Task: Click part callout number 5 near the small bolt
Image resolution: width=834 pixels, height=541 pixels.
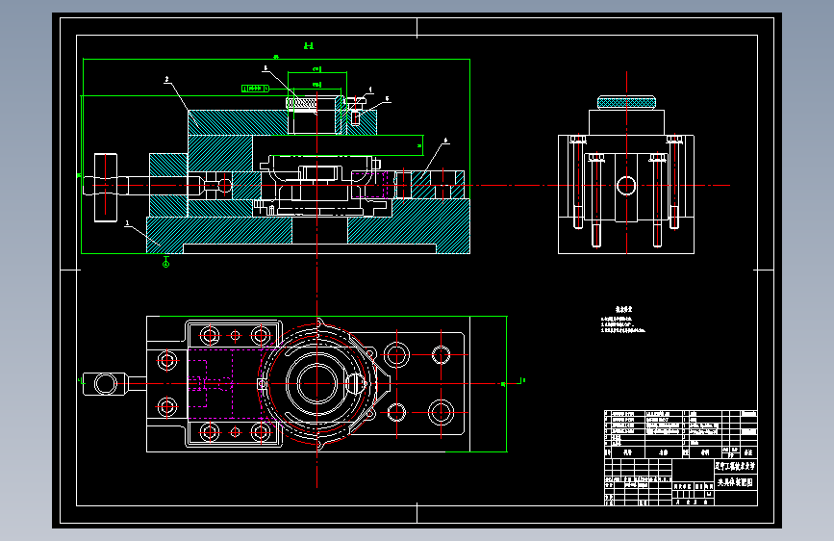Action: click(x=388, y=98)
